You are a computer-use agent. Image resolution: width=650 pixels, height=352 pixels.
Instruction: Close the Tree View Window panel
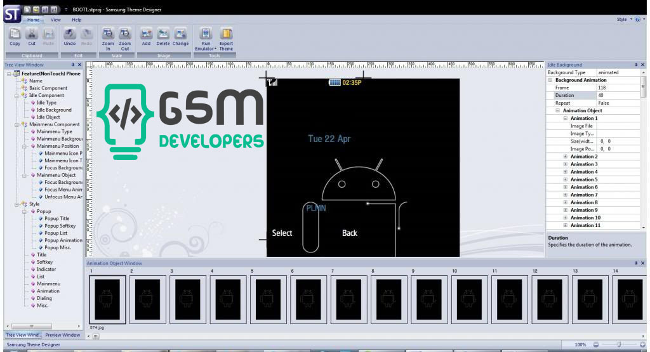pos(79,65)
